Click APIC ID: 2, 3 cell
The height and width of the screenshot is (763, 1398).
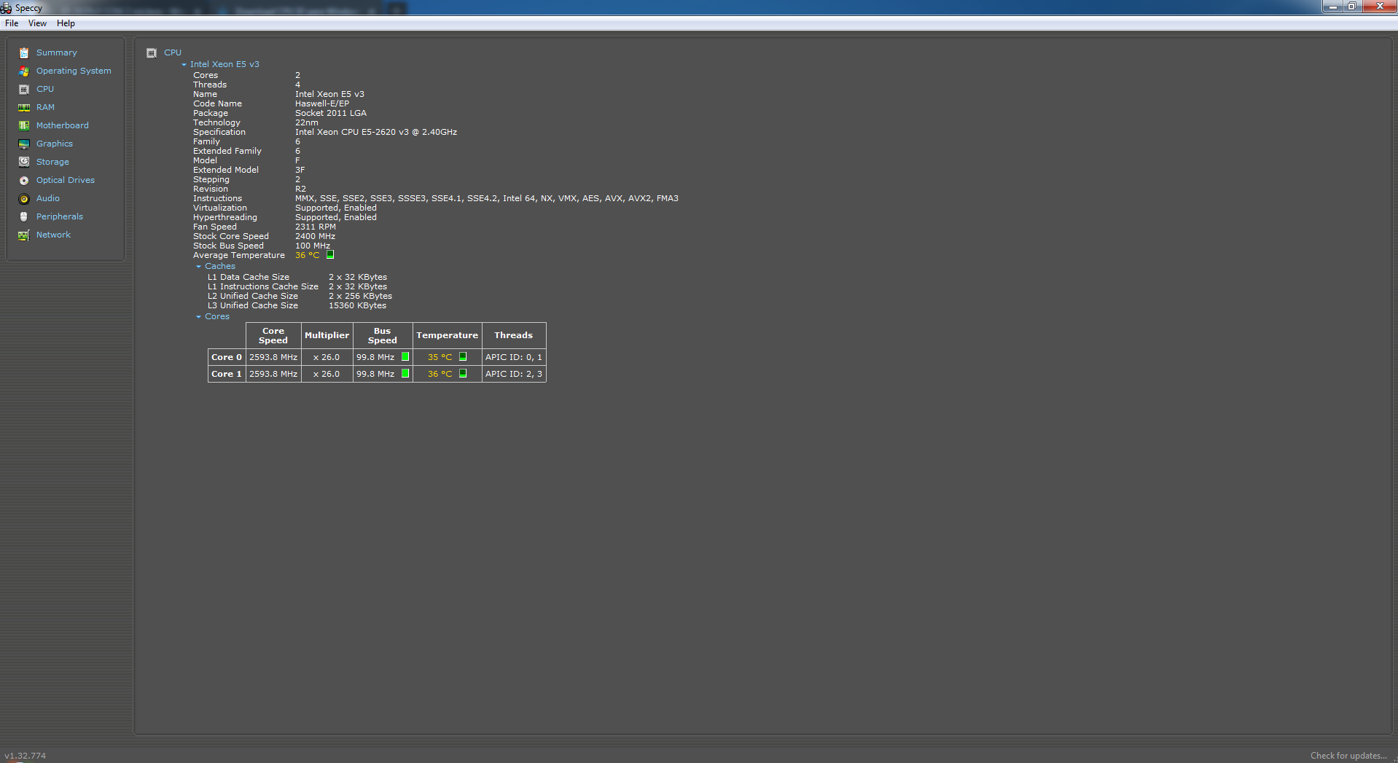coord(514,374)
